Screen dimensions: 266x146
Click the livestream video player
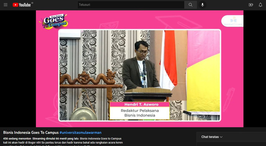140,69
